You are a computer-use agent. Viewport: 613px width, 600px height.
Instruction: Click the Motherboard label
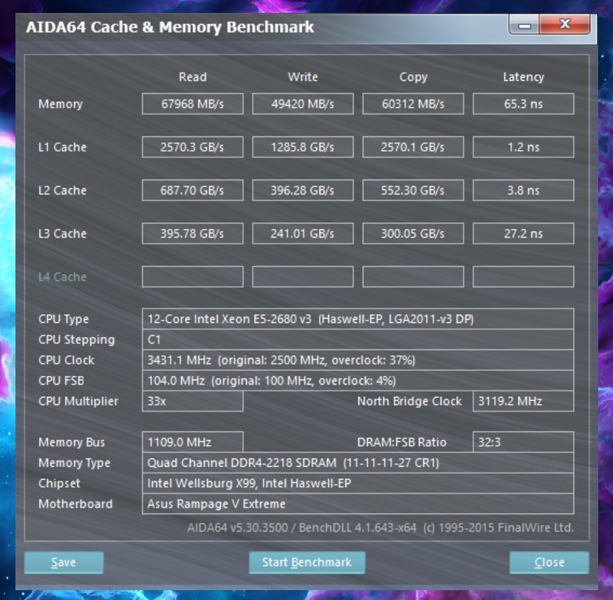coord(75,504)
